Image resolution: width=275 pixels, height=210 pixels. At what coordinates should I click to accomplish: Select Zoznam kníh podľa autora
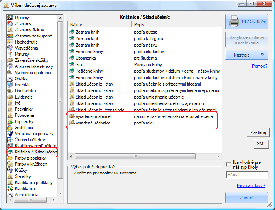[x=144, y=32]
